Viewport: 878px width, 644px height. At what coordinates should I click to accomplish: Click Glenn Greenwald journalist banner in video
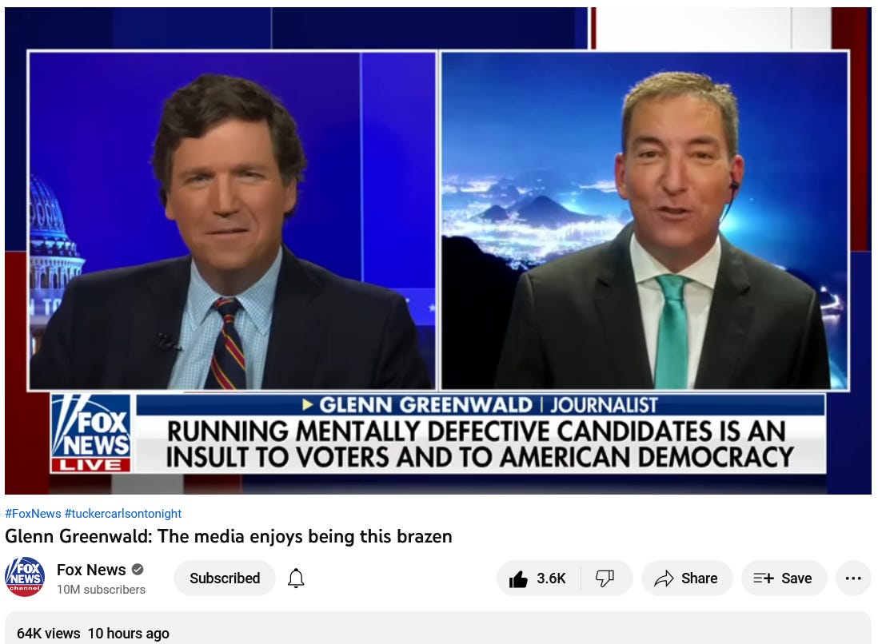pos(481,404)
